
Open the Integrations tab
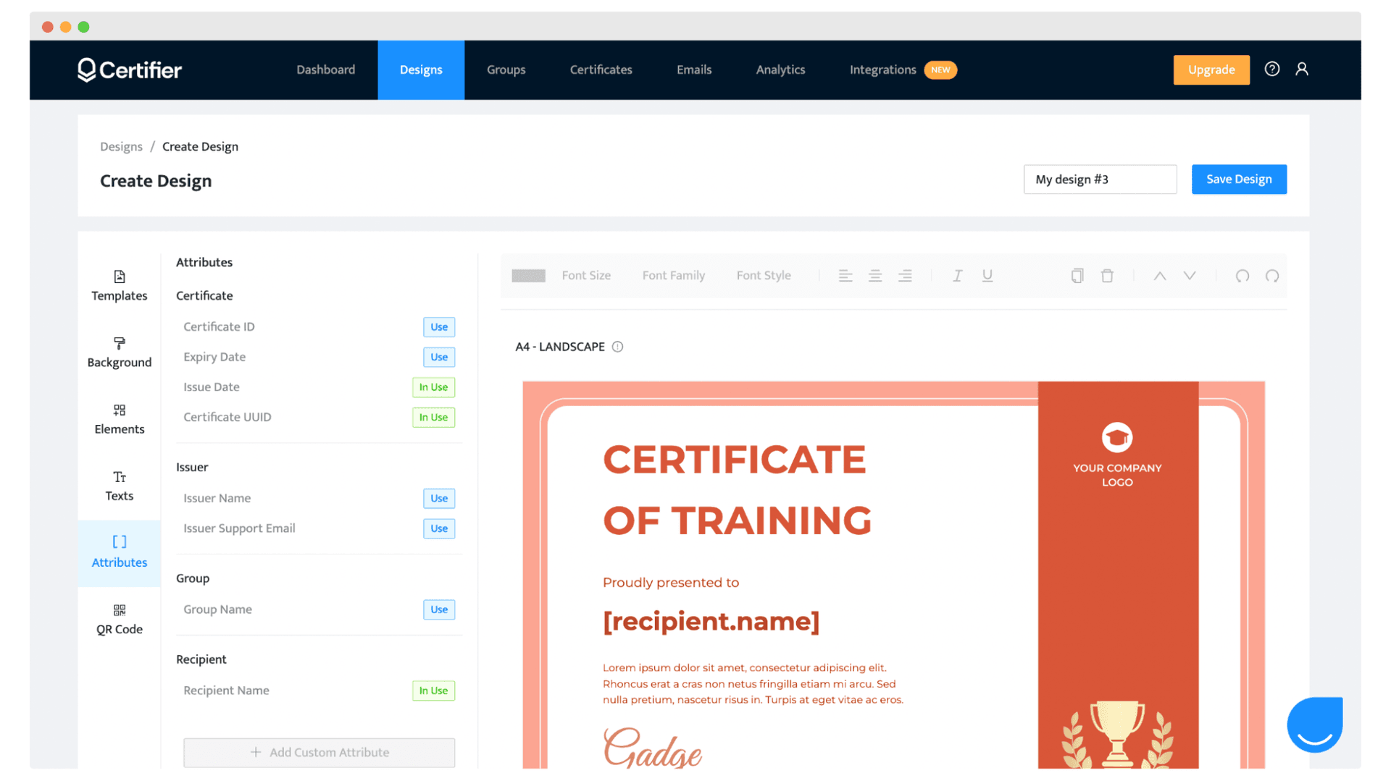902,69
